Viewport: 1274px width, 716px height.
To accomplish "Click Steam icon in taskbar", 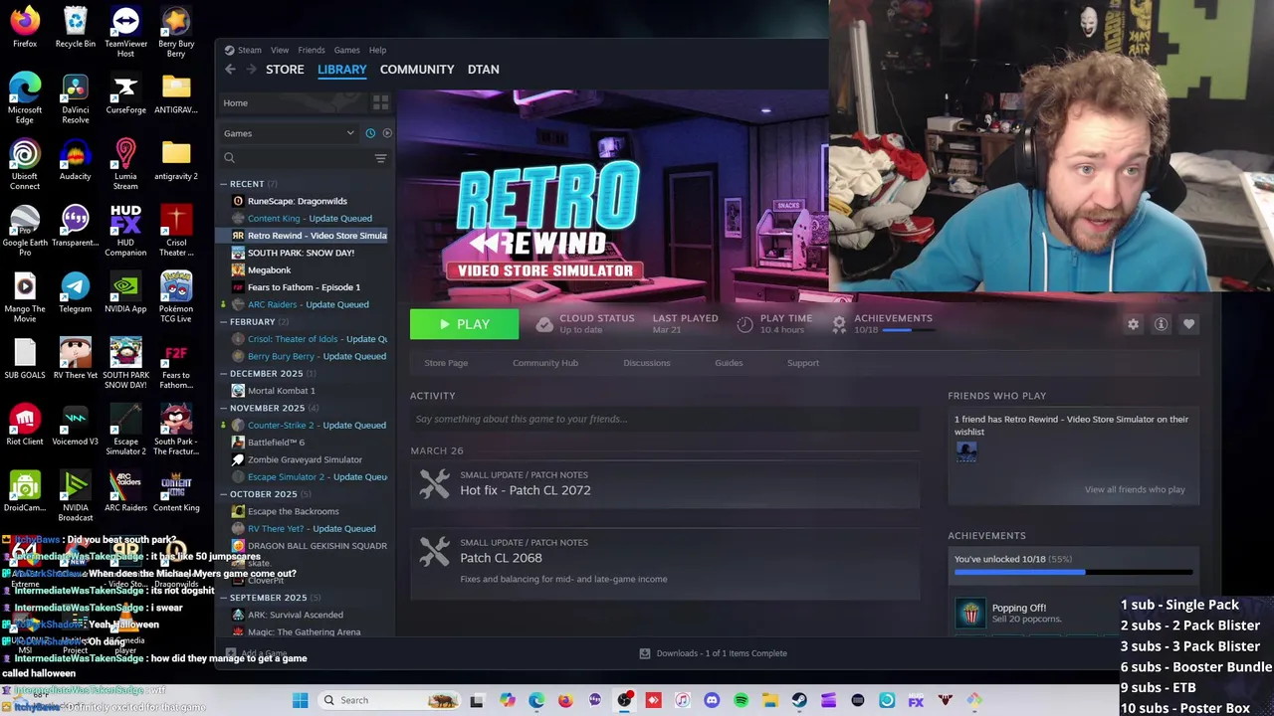I will click(x=799, y=700).
